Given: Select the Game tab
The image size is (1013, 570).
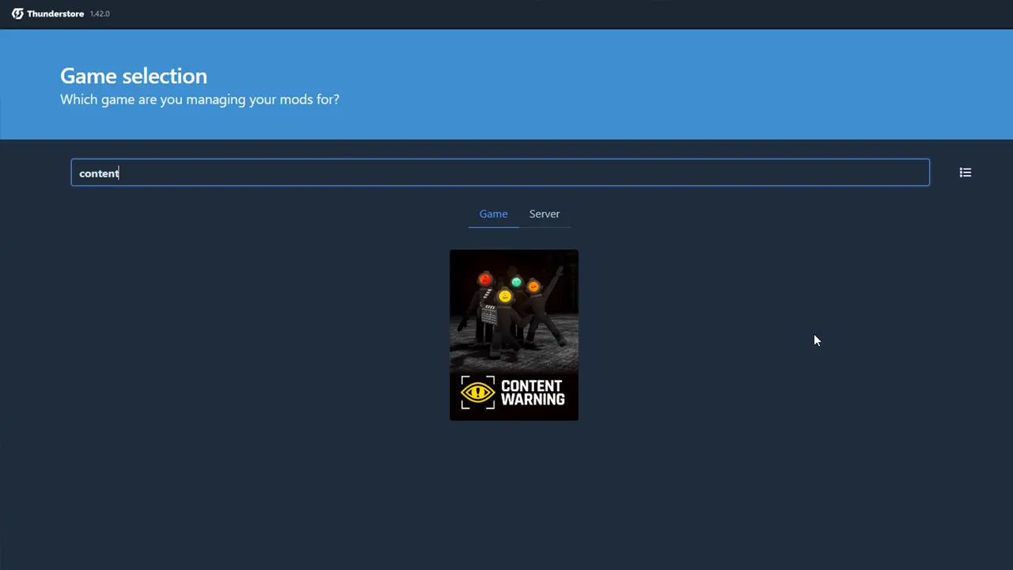Looking at the screenshot, I should (x=493, y=214).
